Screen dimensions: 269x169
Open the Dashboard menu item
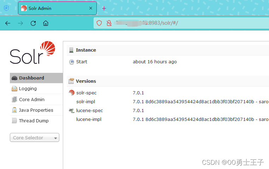(x=36, y=78)
